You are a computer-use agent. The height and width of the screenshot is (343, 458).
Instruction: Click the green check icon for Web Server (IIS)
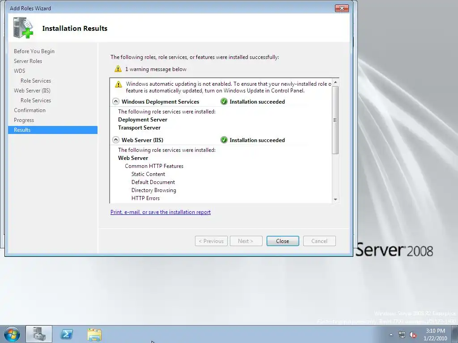(224, 140)
